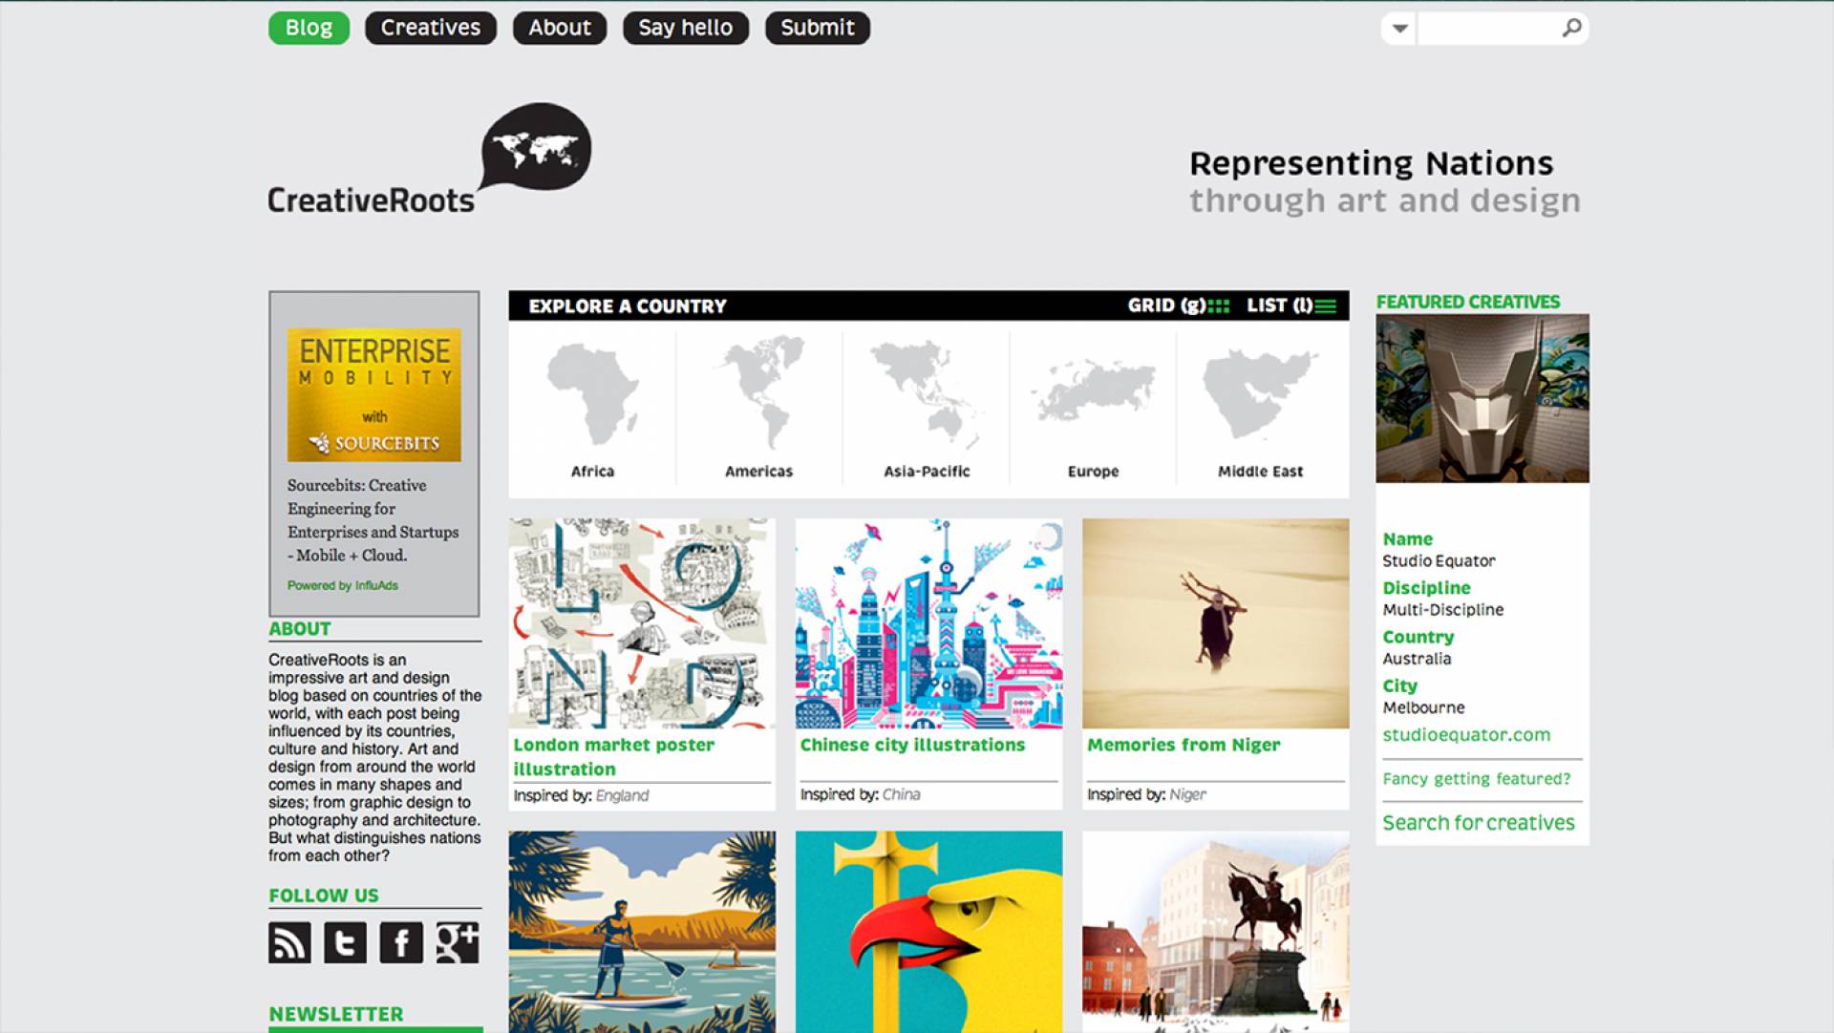Go to the Submit page
The image size is (1834, 1033).
pyautogui.click(x=818, y=28)
